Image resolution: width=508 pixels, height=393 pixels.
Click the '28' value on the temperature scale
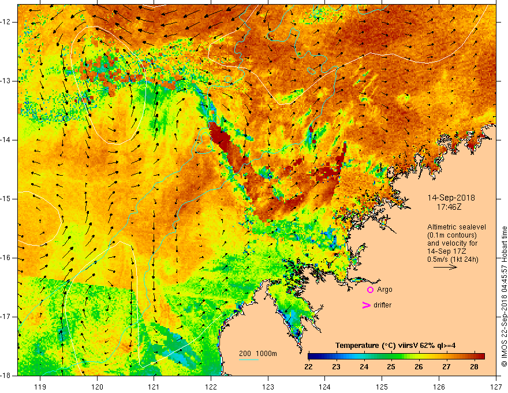(x=474, y=367)
